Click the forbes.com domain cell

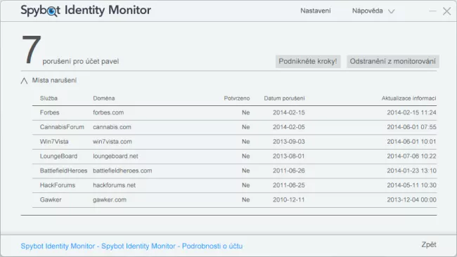coord(108,112)
